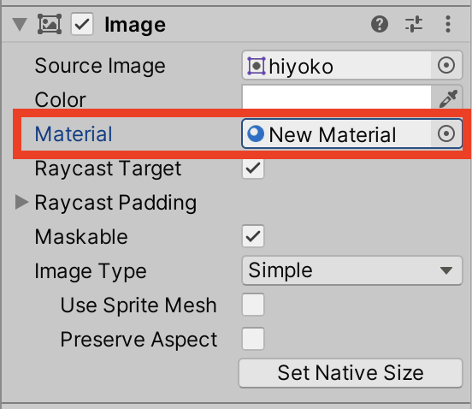Open Image component three-dot options menu

click(448, 24)
